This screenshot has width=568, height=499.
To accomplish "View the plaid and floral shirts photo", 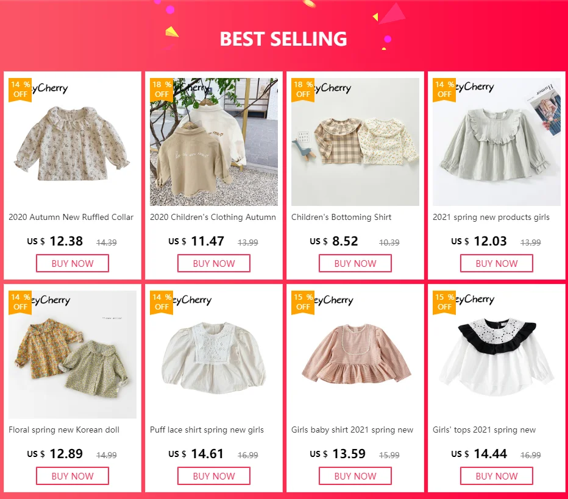I will (355, 142).
